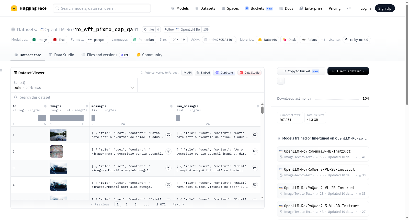Expand row 2 messages chat view icon

[x=168, y=151]
